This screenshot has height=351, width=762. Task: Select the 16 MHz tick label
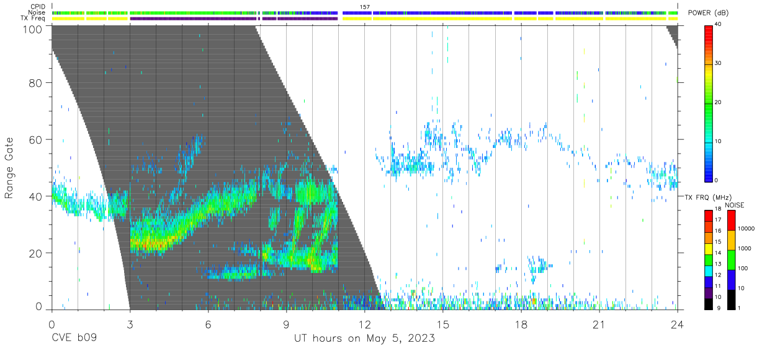pos(720,231)
